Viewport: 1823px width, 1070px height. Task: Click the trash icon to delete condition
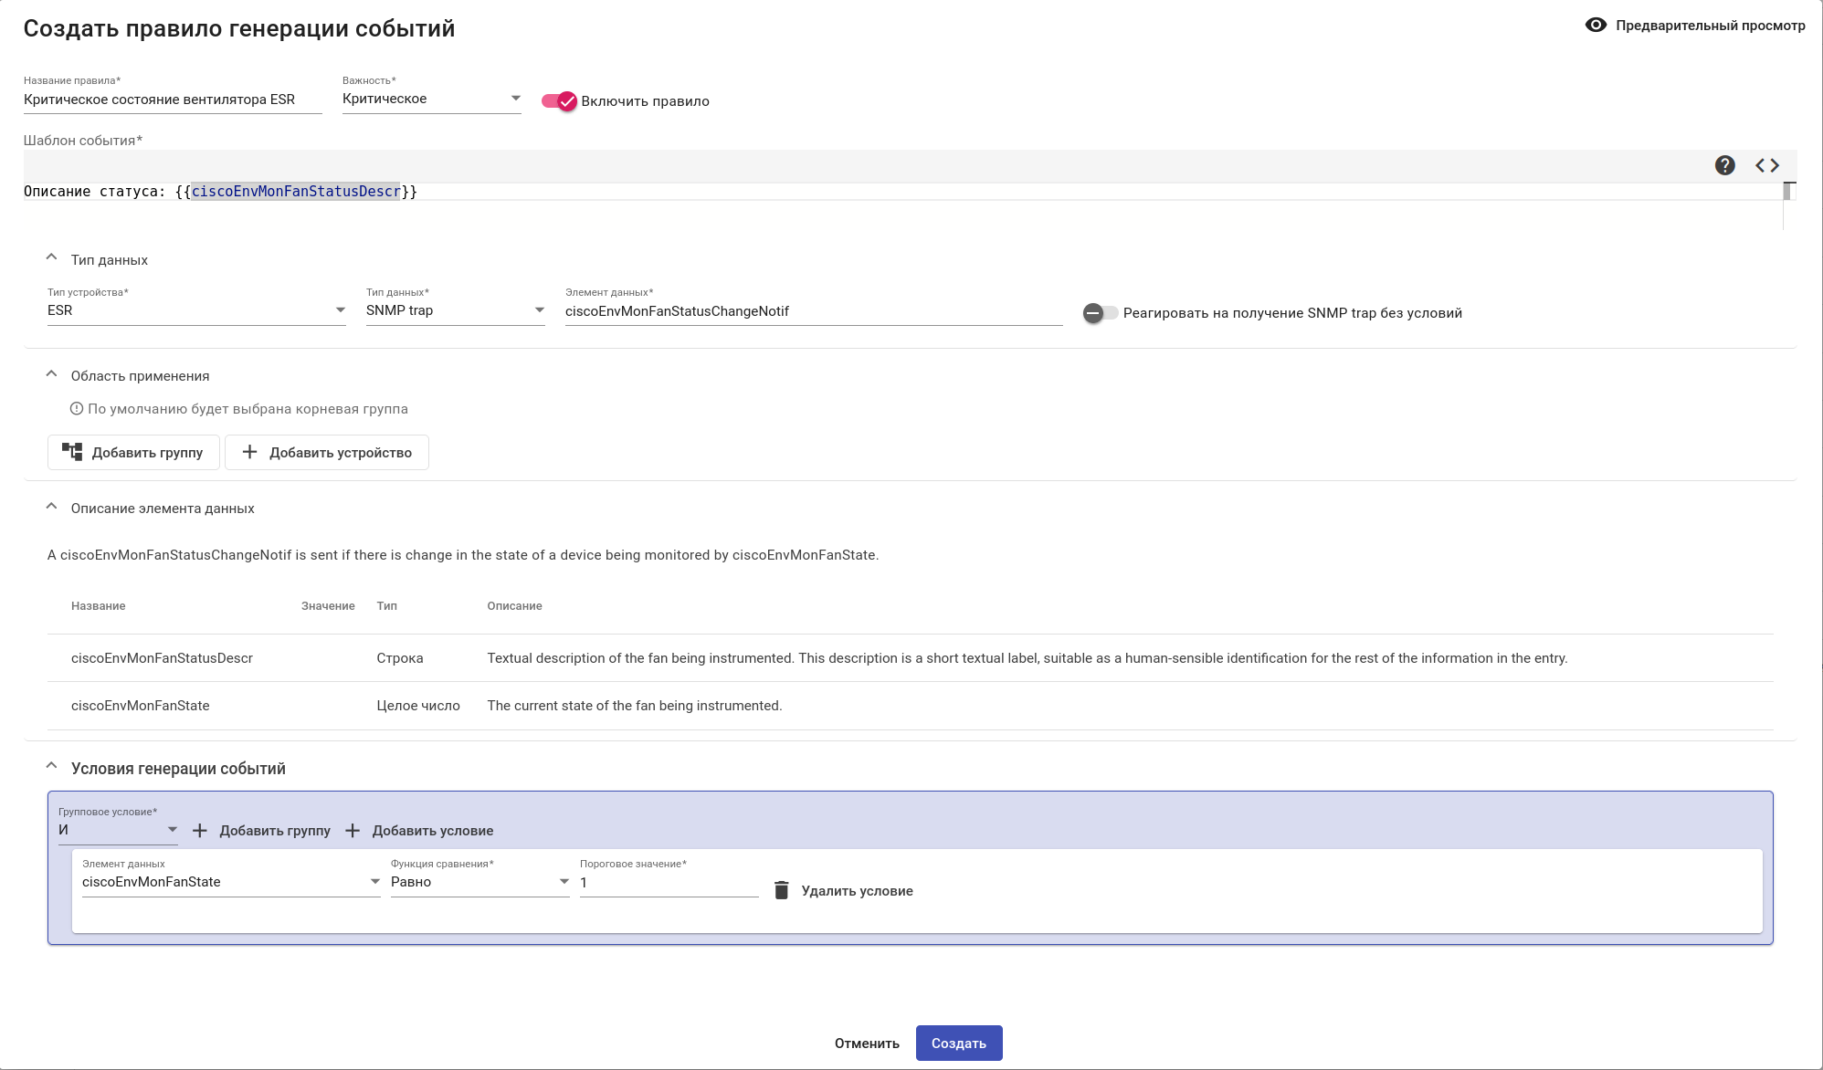click(781, 890)
